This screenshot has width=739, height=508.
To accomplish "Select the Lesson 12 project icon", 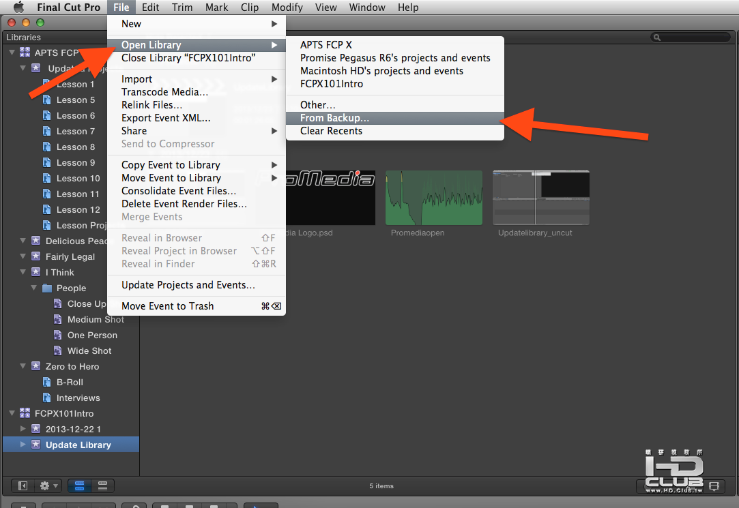I will pyautogui.click(x=46, y=209).
